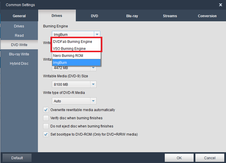Viewport: 226px width, 163px height.
Task: Open the General tab
Action: (19, 16)
